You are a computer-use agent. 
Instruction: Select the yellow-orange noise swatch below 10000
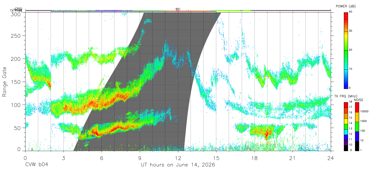[357, 117]
